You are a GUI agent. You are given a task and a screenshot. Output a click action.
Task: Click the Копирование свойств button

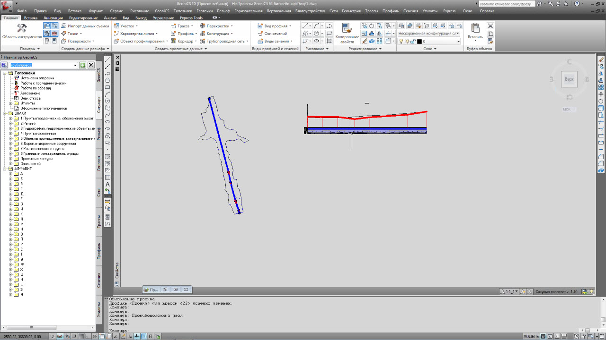coord(347,32)
